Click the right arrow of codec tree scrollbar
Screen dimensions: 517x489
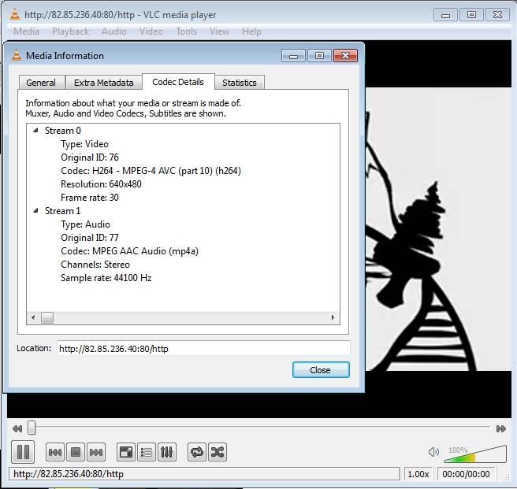point(333,317)
